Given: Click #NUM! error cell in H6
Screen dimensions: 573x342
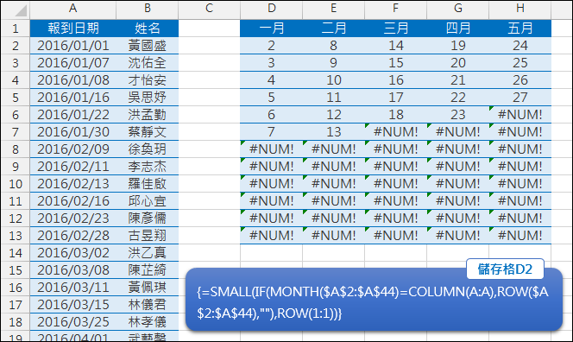Looking at the screenshot, I should [520, 115].
